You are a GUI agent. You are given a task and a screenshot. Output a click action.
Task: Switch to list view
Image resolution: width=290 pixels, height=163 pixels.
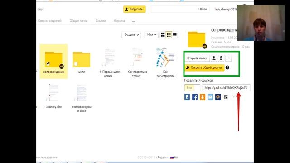click(175, 35)
